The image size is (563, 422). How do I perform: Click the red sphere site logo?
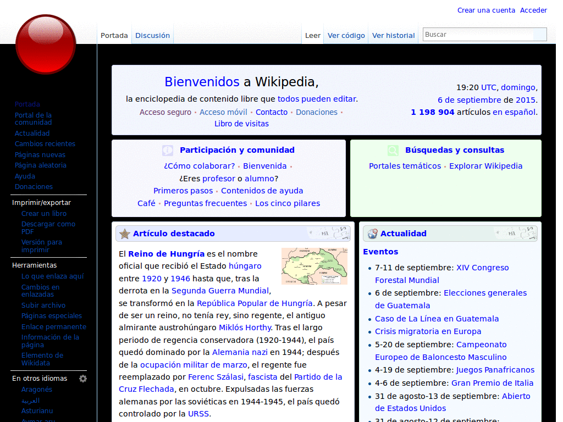45,45
